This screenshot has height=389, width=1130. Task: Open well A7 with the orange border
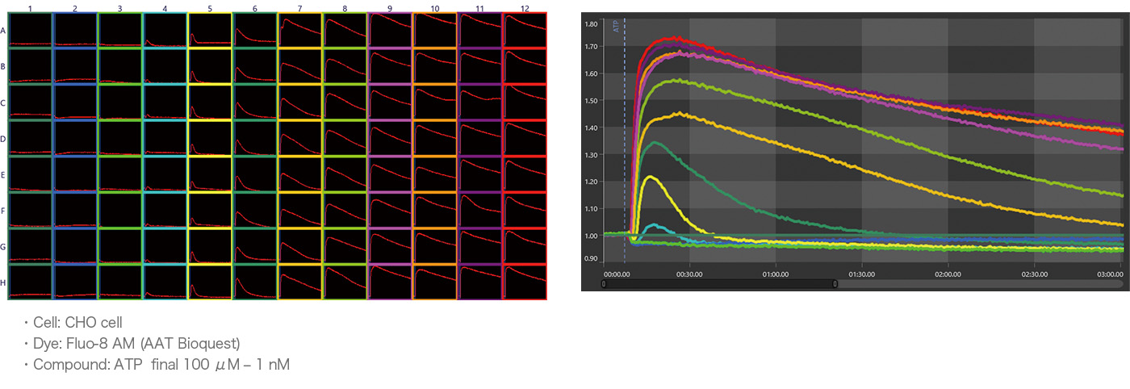click(x=300, y=31)
